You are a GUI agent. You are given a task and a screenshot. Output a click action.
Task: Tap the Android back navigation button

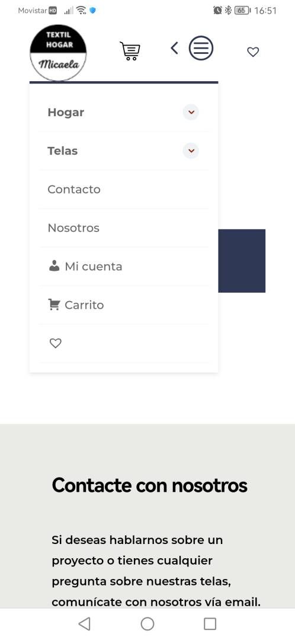pos(85,623)
